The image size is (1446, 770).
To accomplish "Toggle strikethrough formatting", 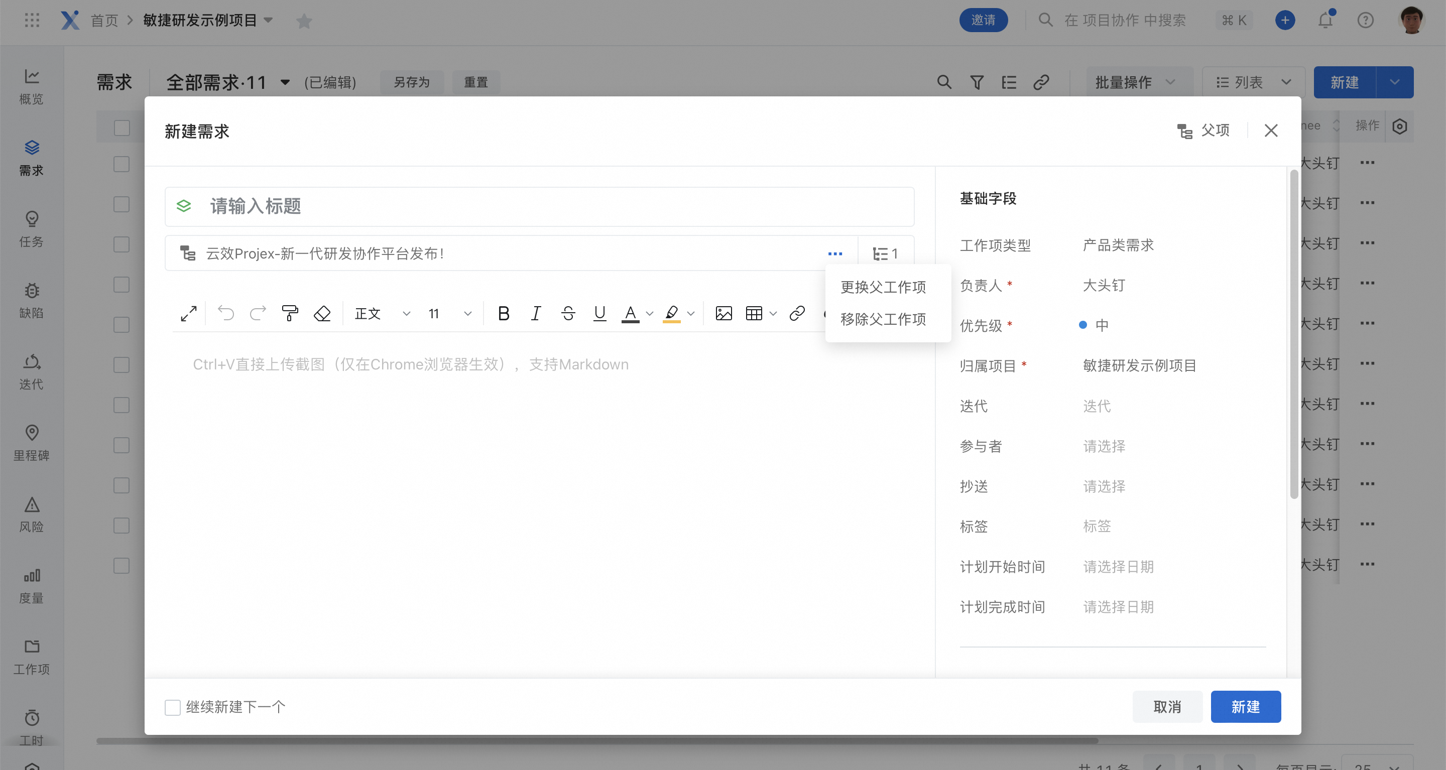I will point(568,313).
